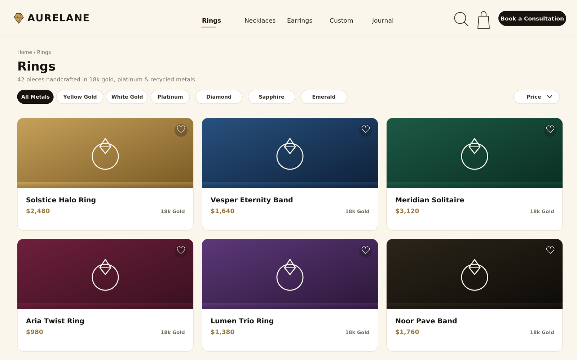The height and width of the screenshot is (360, 577).
Task: Favorite the Meridian Solitaire heart
Action: pos(550,129)
